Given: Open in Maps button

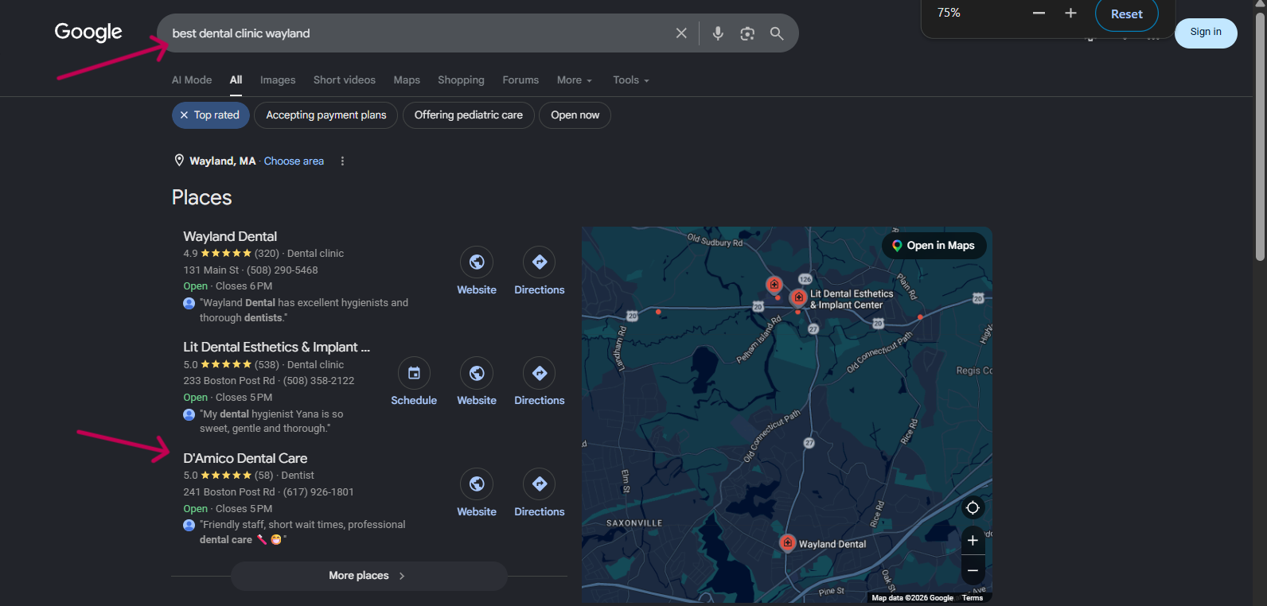Looking at the screenshot, I should pyautogui.click(x=934, y=246).
